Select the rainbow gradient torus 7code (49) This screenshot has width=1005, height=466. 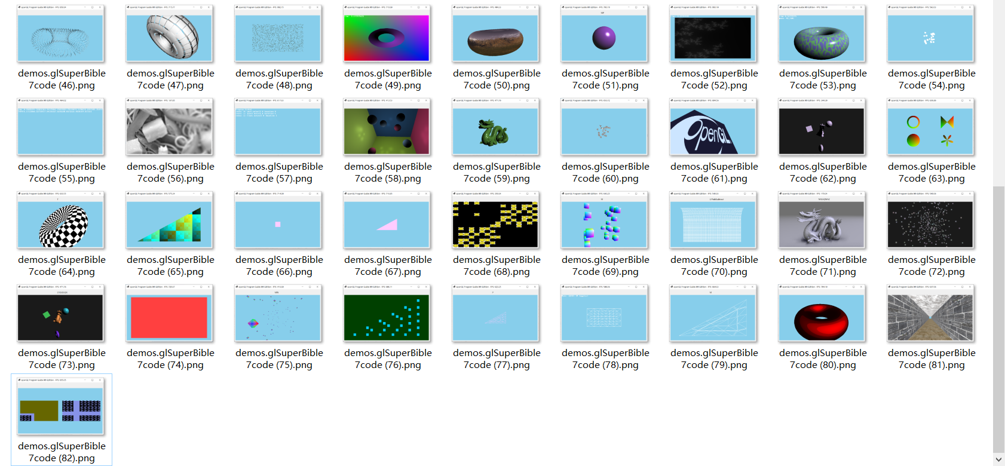[x=387, y=38]
